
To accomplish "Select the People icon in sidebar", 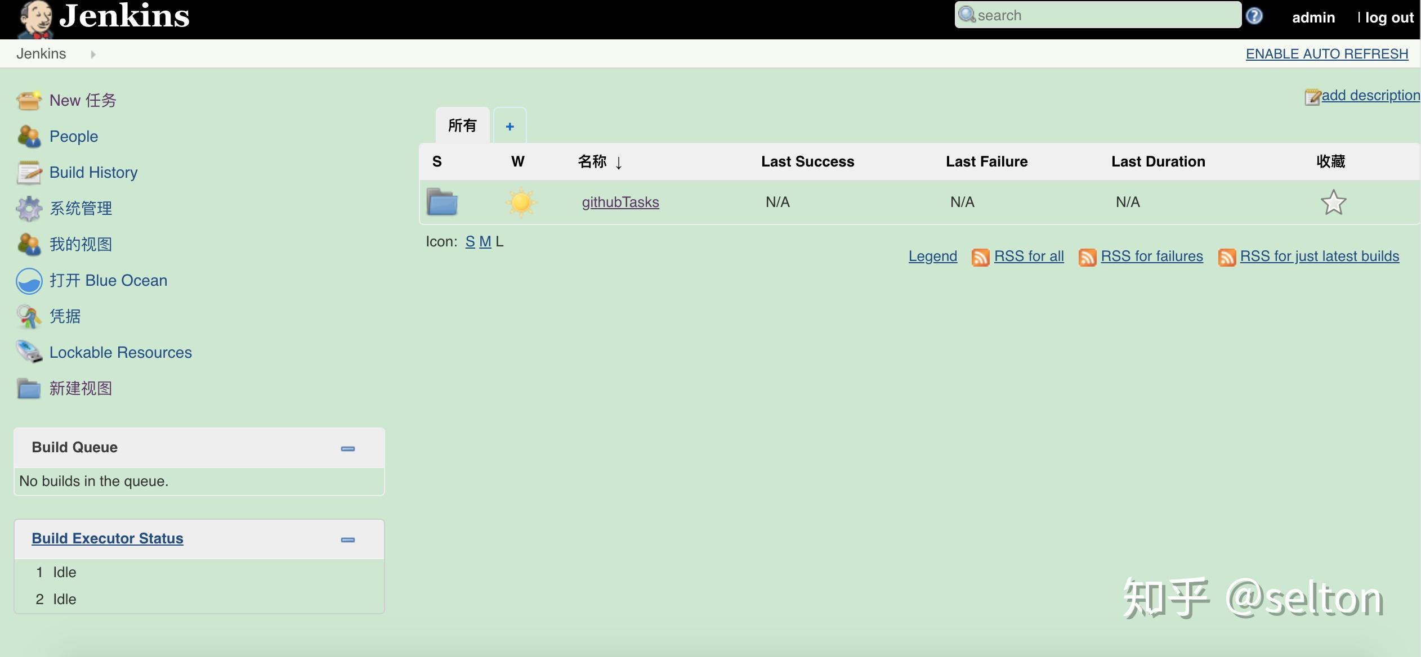I will coord(29,136).
